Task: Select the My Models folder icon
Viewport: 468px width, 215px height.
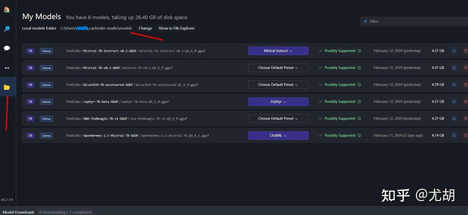Action: 7,87
